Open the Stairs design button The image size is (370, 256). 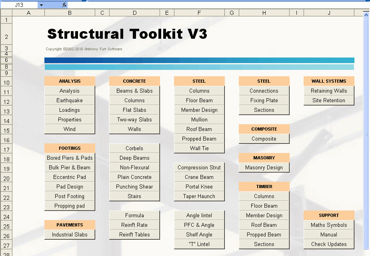click(134, 196)
